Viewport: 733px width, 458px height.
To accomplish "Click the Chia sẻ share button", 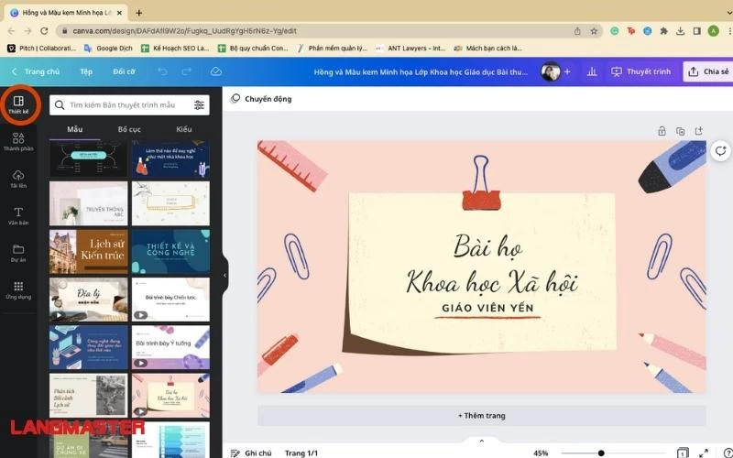I will pos(707,71).
